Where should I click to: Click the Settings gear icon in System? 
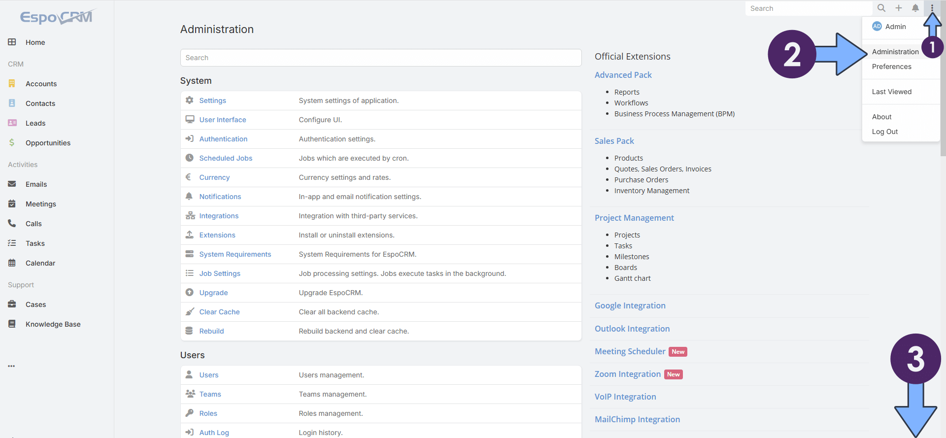coord(189,100)
